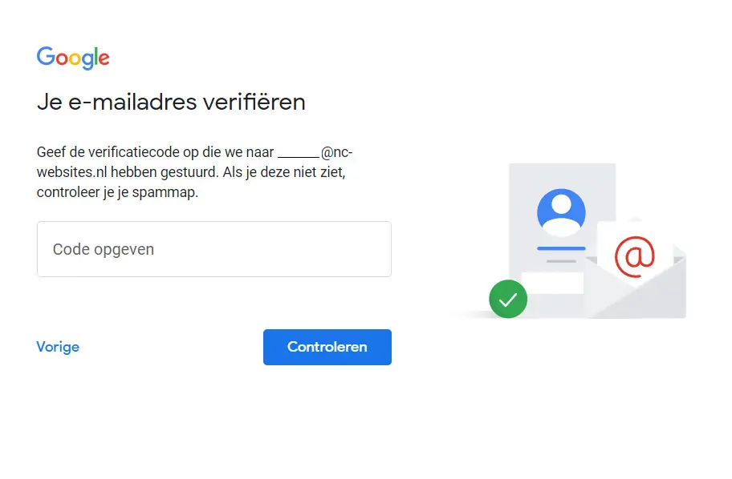Click the websites.nl domain text
The height and width of the screenshot is (479, 732).
[x=72, y=172]
